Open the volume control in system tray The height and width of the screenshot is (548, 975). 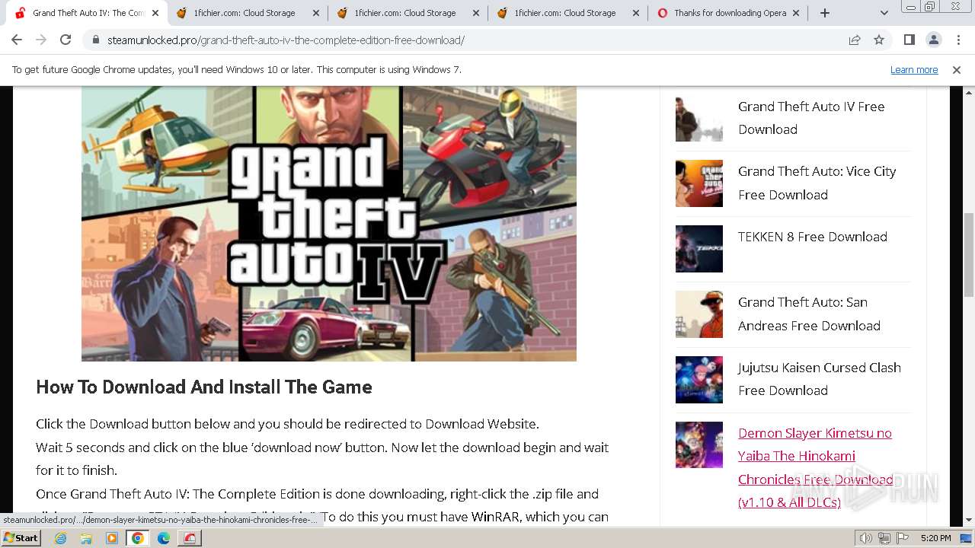point(866,538)
